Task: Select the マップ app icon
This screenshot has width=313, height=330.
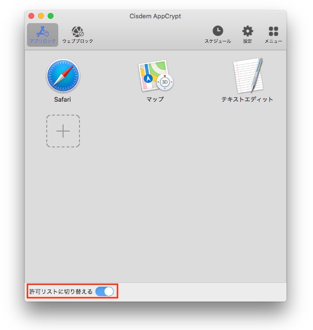Action: coord(156,76)
